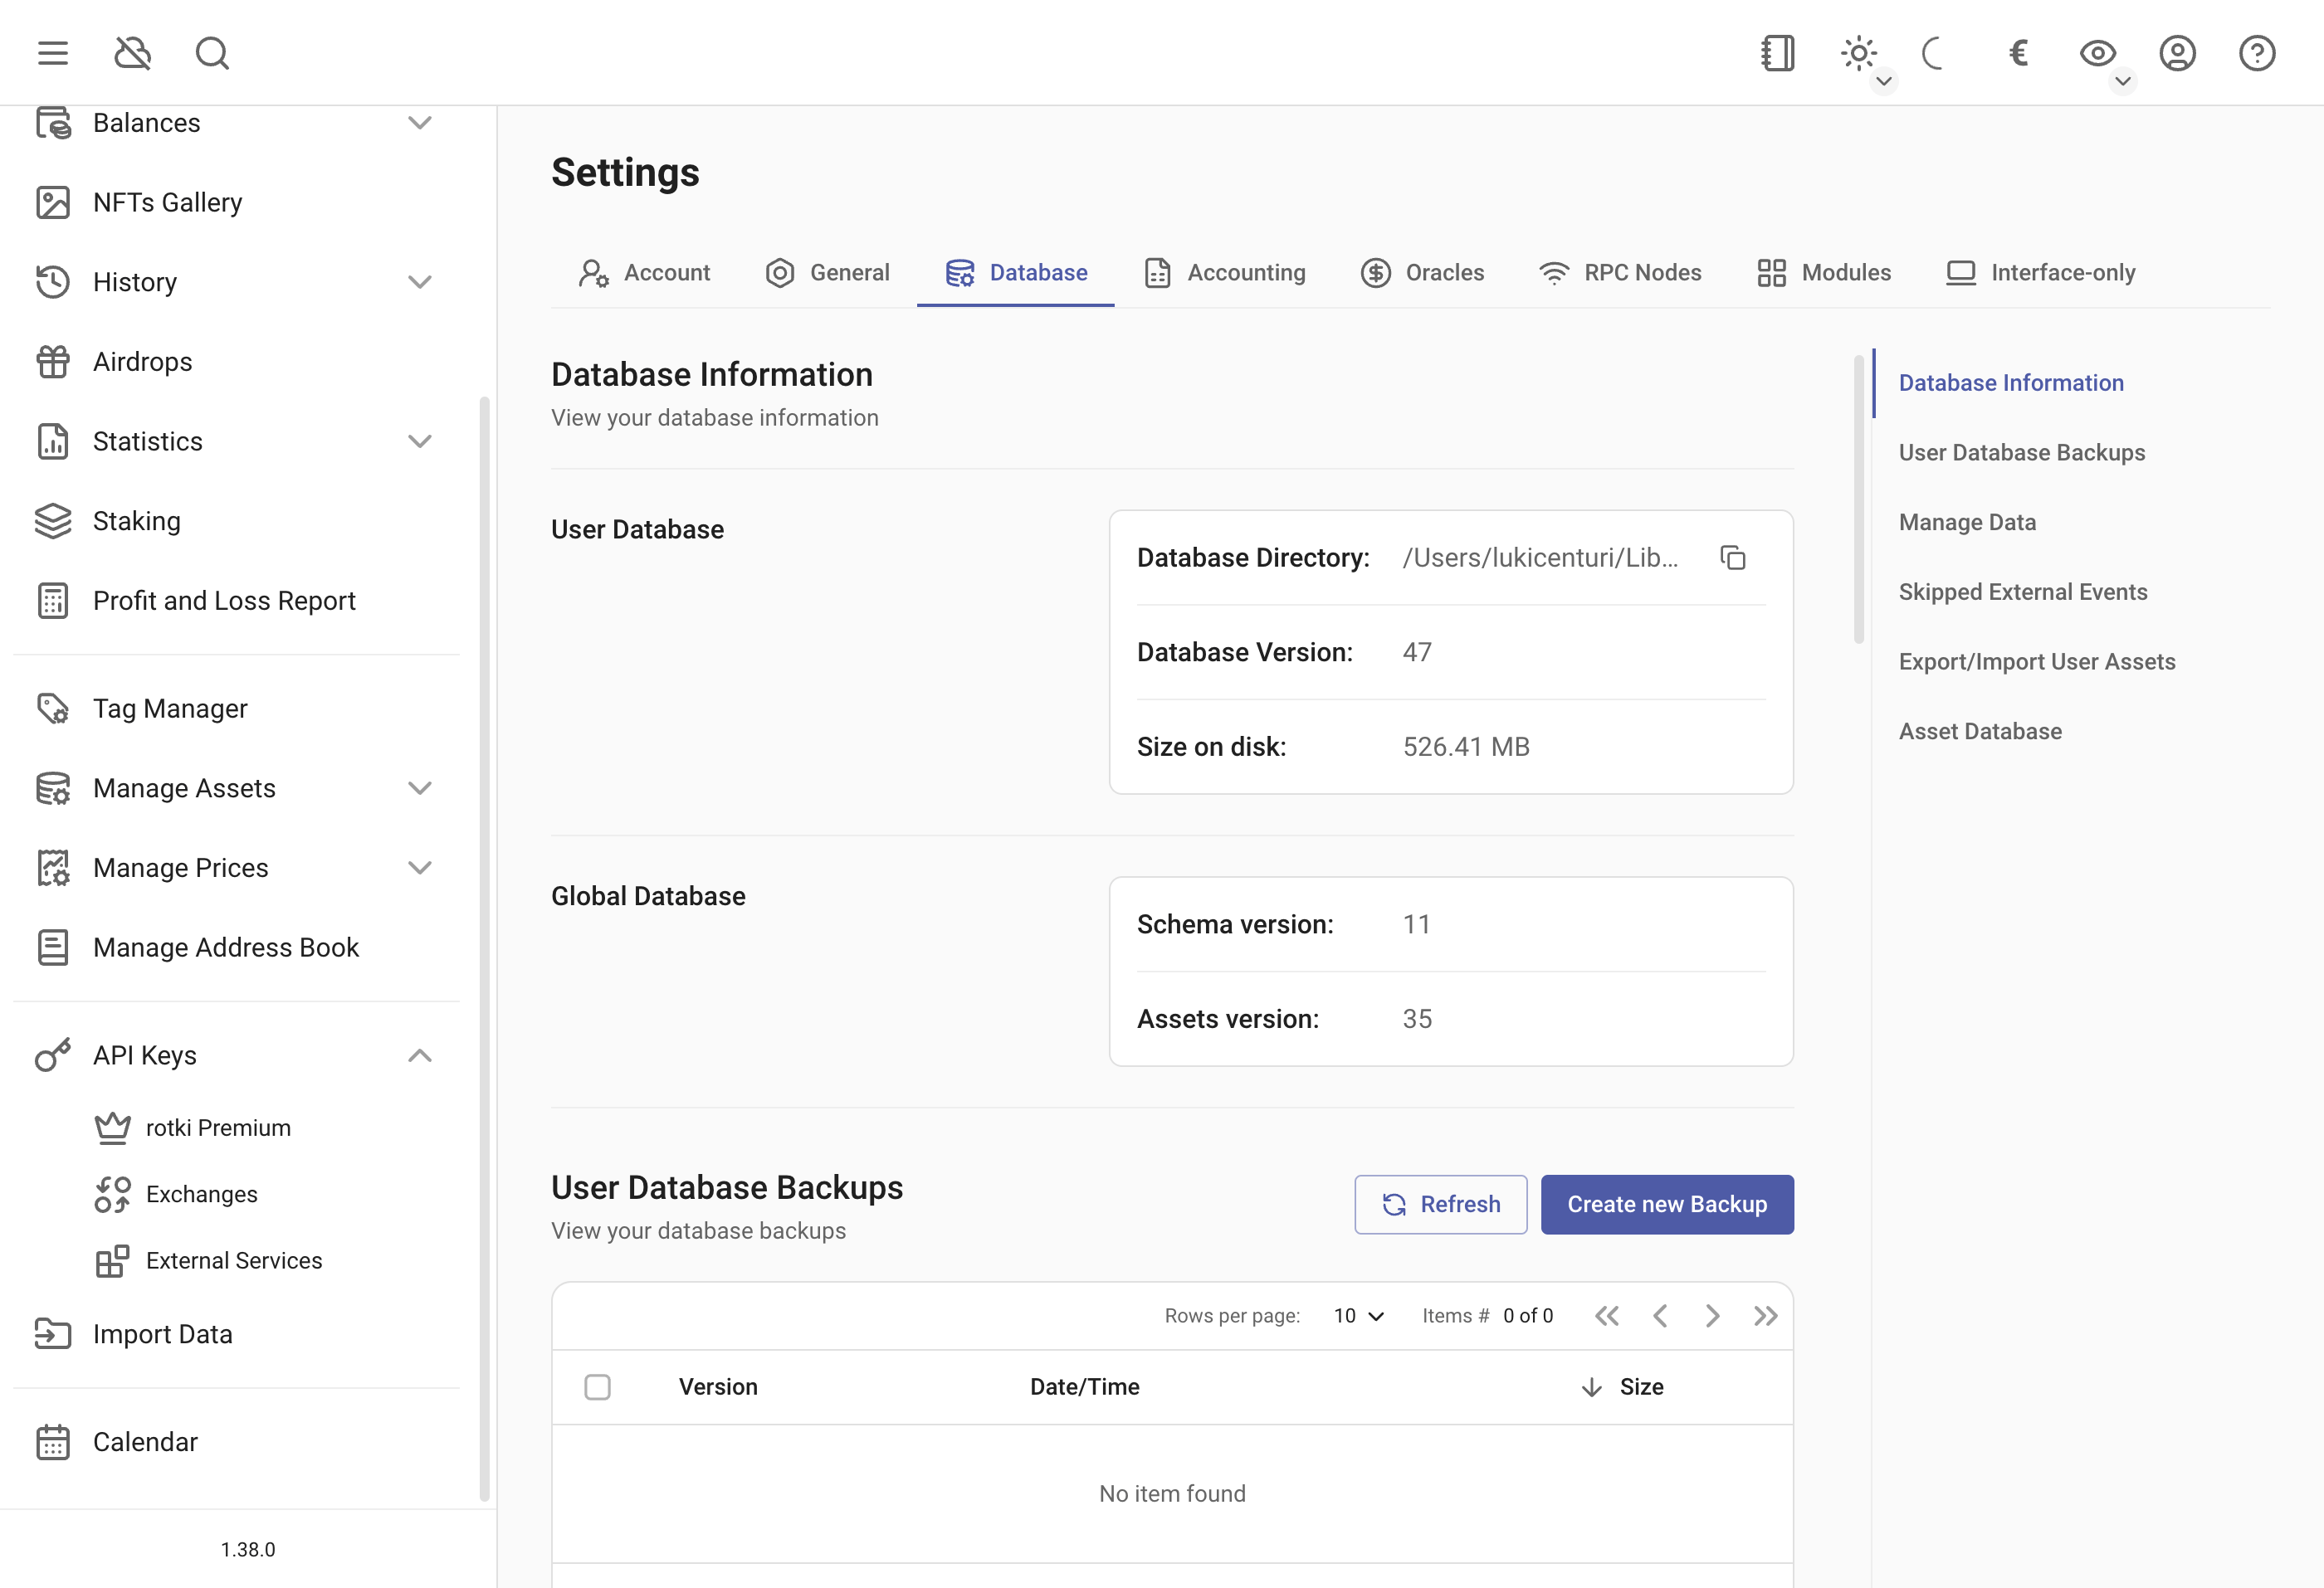
Task: Tick the select-all backups checkbox
Action: click(597, 1387)
